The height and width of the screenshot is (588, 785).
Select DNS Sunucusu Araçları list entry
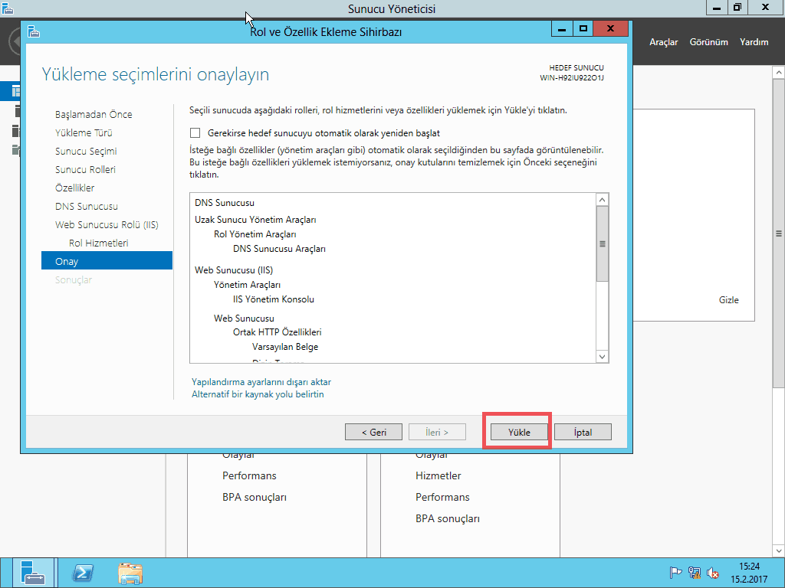click(279, 249)
